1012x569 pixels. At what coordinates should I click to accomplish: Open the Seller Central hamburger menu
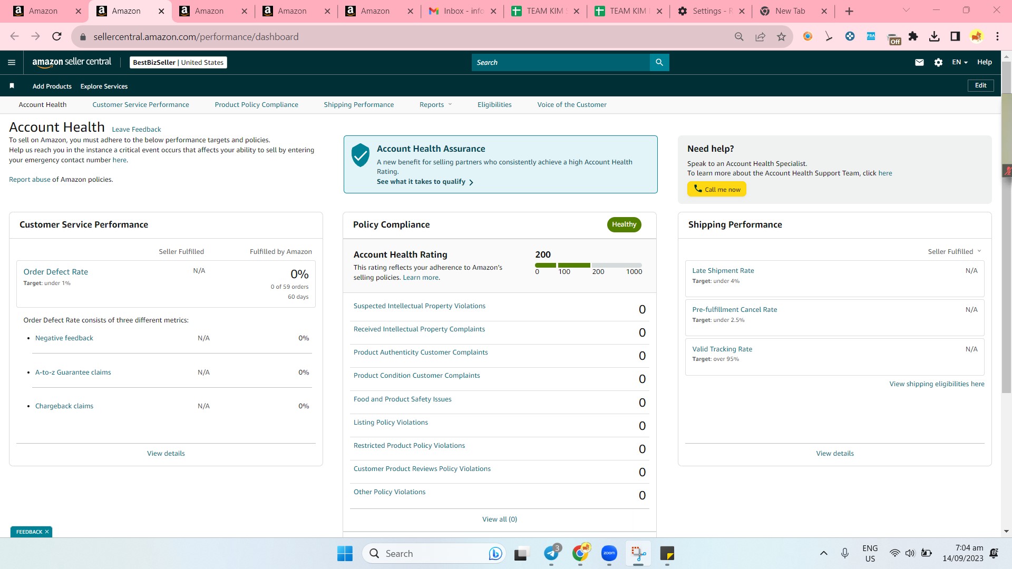pyautogui.click(x=12, y=62)
